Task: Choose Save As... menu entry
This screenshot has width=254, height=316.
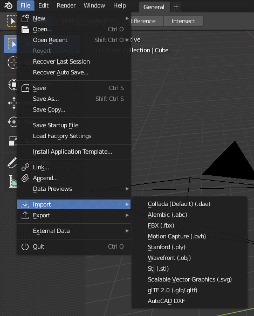Action: (x=74, y=99)
